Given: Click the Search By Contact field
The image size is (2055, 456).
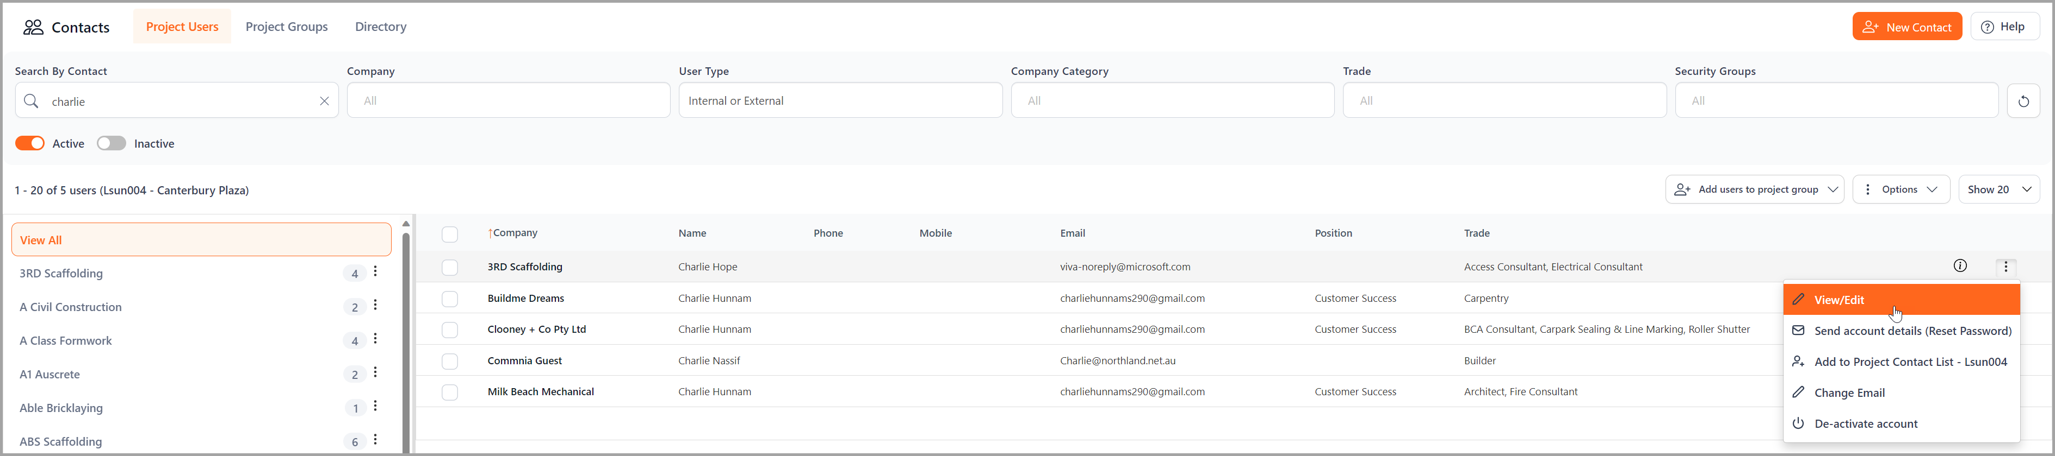Looking at the screenshot, I should (176, 101).
